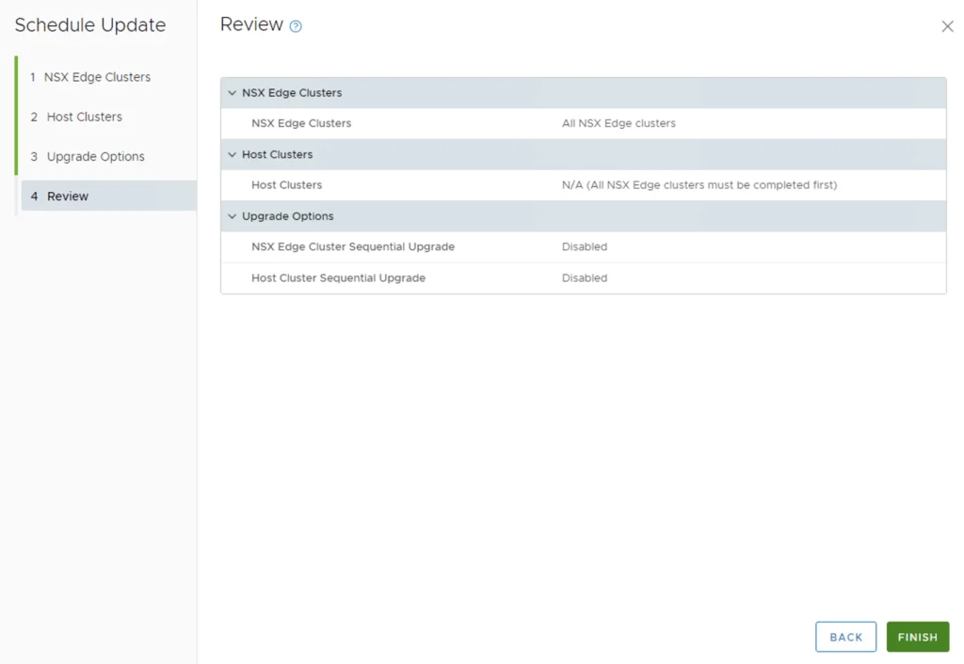
Task: Click the Schedule Update title
Action: 90,25
